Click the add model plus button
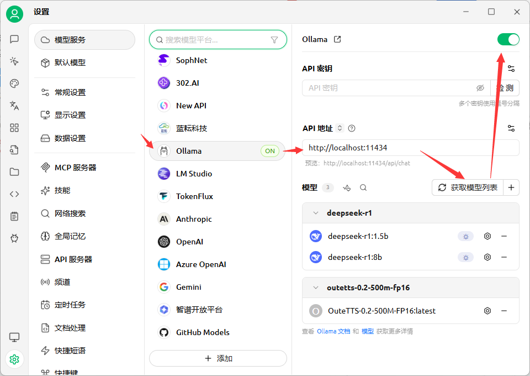This screenshot has height=376, width=530. 511,187
